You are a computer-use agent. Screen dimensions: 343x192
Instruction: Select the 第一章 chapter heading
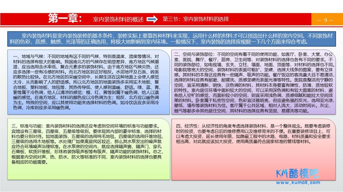65,18
